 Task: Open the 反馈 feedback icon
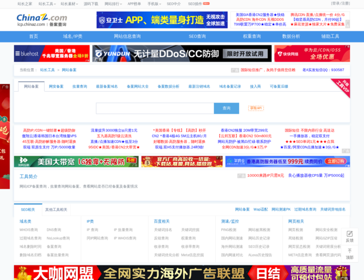click(x=349, y=236)
